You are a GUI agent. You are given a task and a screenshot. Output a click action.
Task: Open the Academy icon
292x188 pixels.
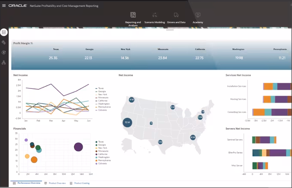pyautogui.click(x=198, y=15)
